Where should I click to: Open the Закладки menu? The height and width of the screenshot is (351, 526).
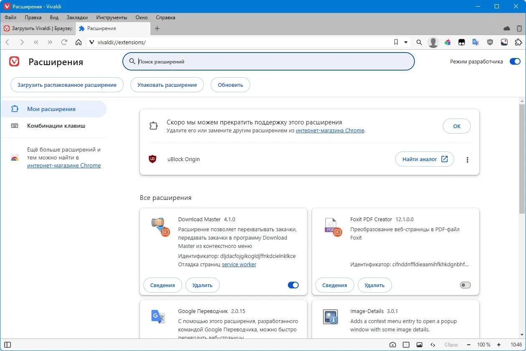pyautogui.click(x=77, y=18)
